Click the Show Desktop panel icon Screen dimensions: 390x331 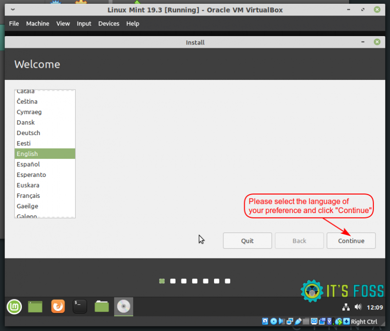point(35,307)
